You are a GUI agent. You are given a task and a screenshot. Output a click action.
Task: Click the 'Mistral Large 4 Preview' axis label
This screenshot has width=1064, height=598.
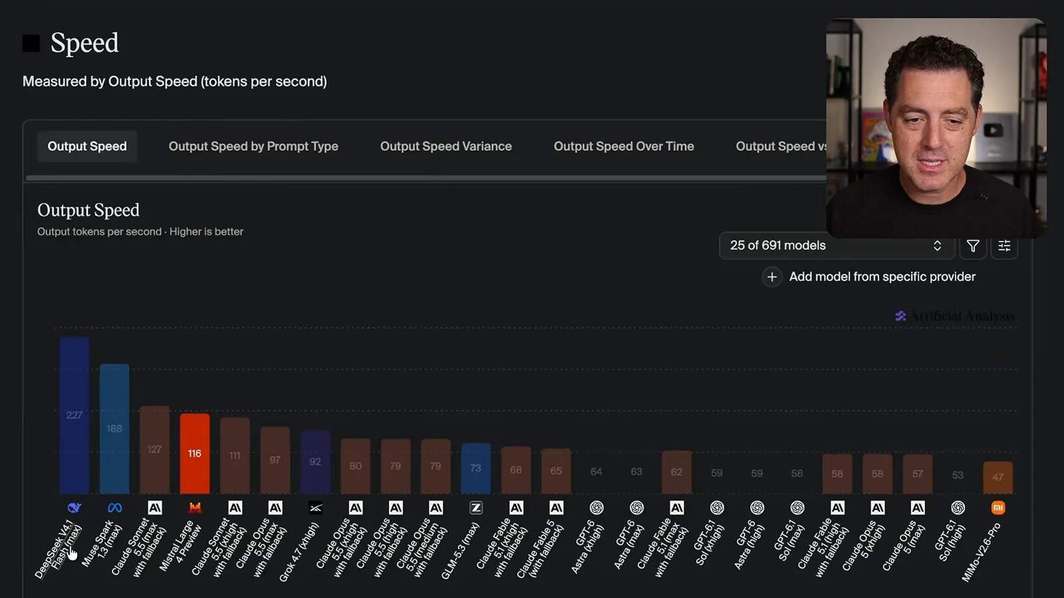(180, 546)
